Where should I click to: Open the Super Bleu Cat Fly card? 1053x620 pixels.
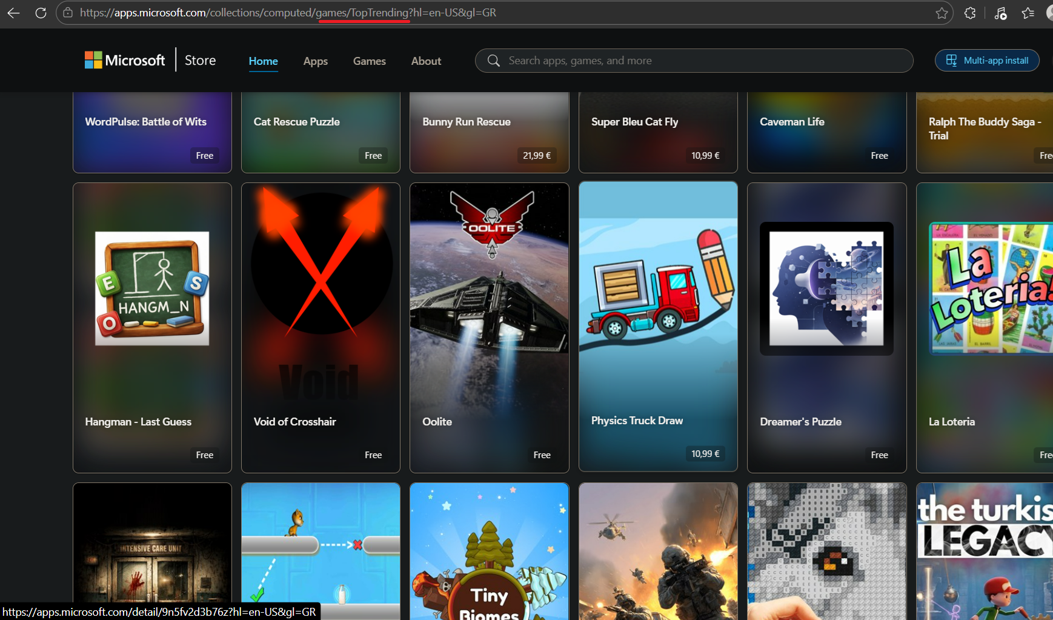(658, 132)
